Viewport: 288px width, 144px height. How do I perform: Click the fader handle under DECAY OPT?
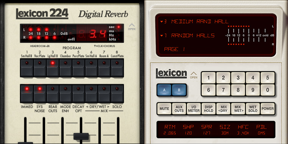pyautogui.click(x=81, y=136)
